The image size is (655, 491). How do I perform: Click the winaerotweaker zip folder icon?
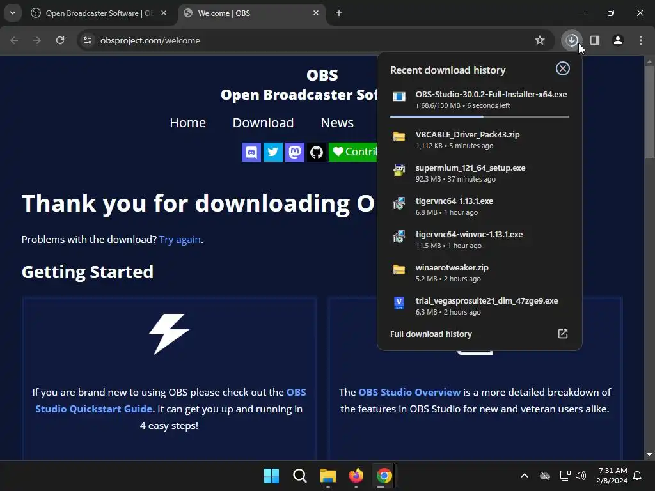(399, 270)
